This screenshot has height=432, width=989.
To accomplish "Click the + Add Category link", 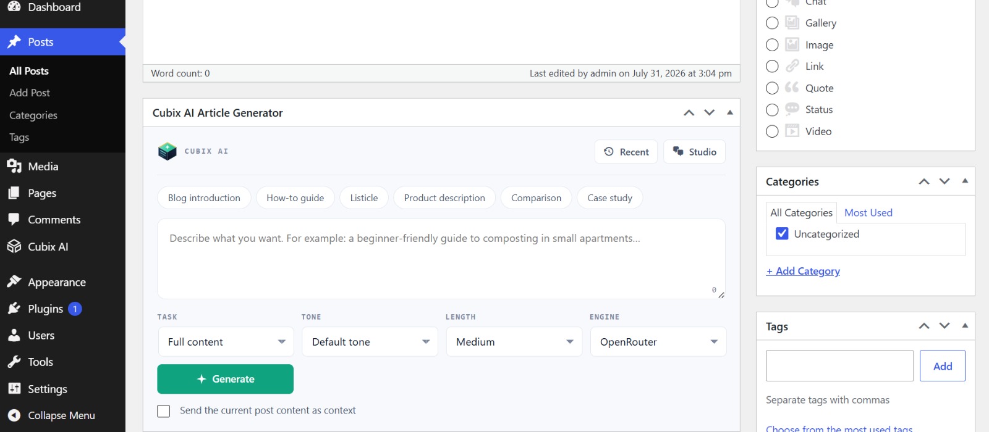I will tap(803, 271).
